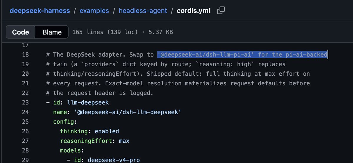Click the '@deepseek-ai/dsh-llm-deepseek' name value
This screenshot has height=163, width=353.
(125, 112)
